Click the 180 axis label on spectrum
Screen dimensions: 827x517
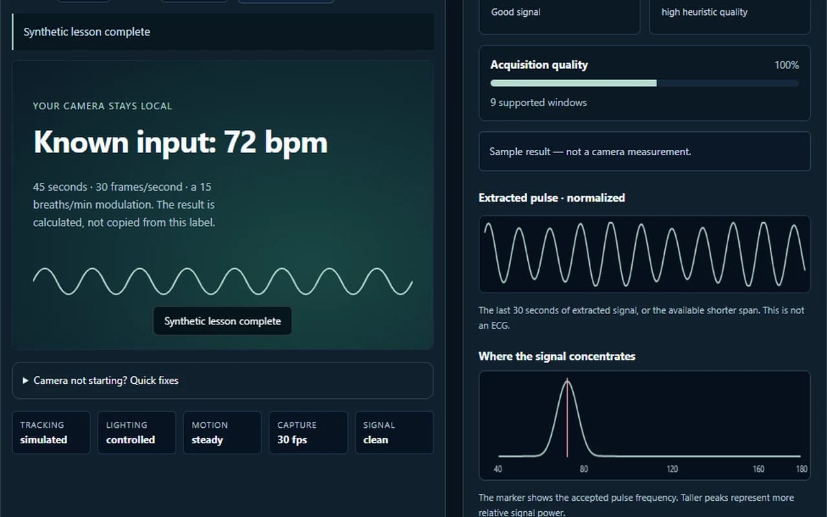tap(802, 469)
